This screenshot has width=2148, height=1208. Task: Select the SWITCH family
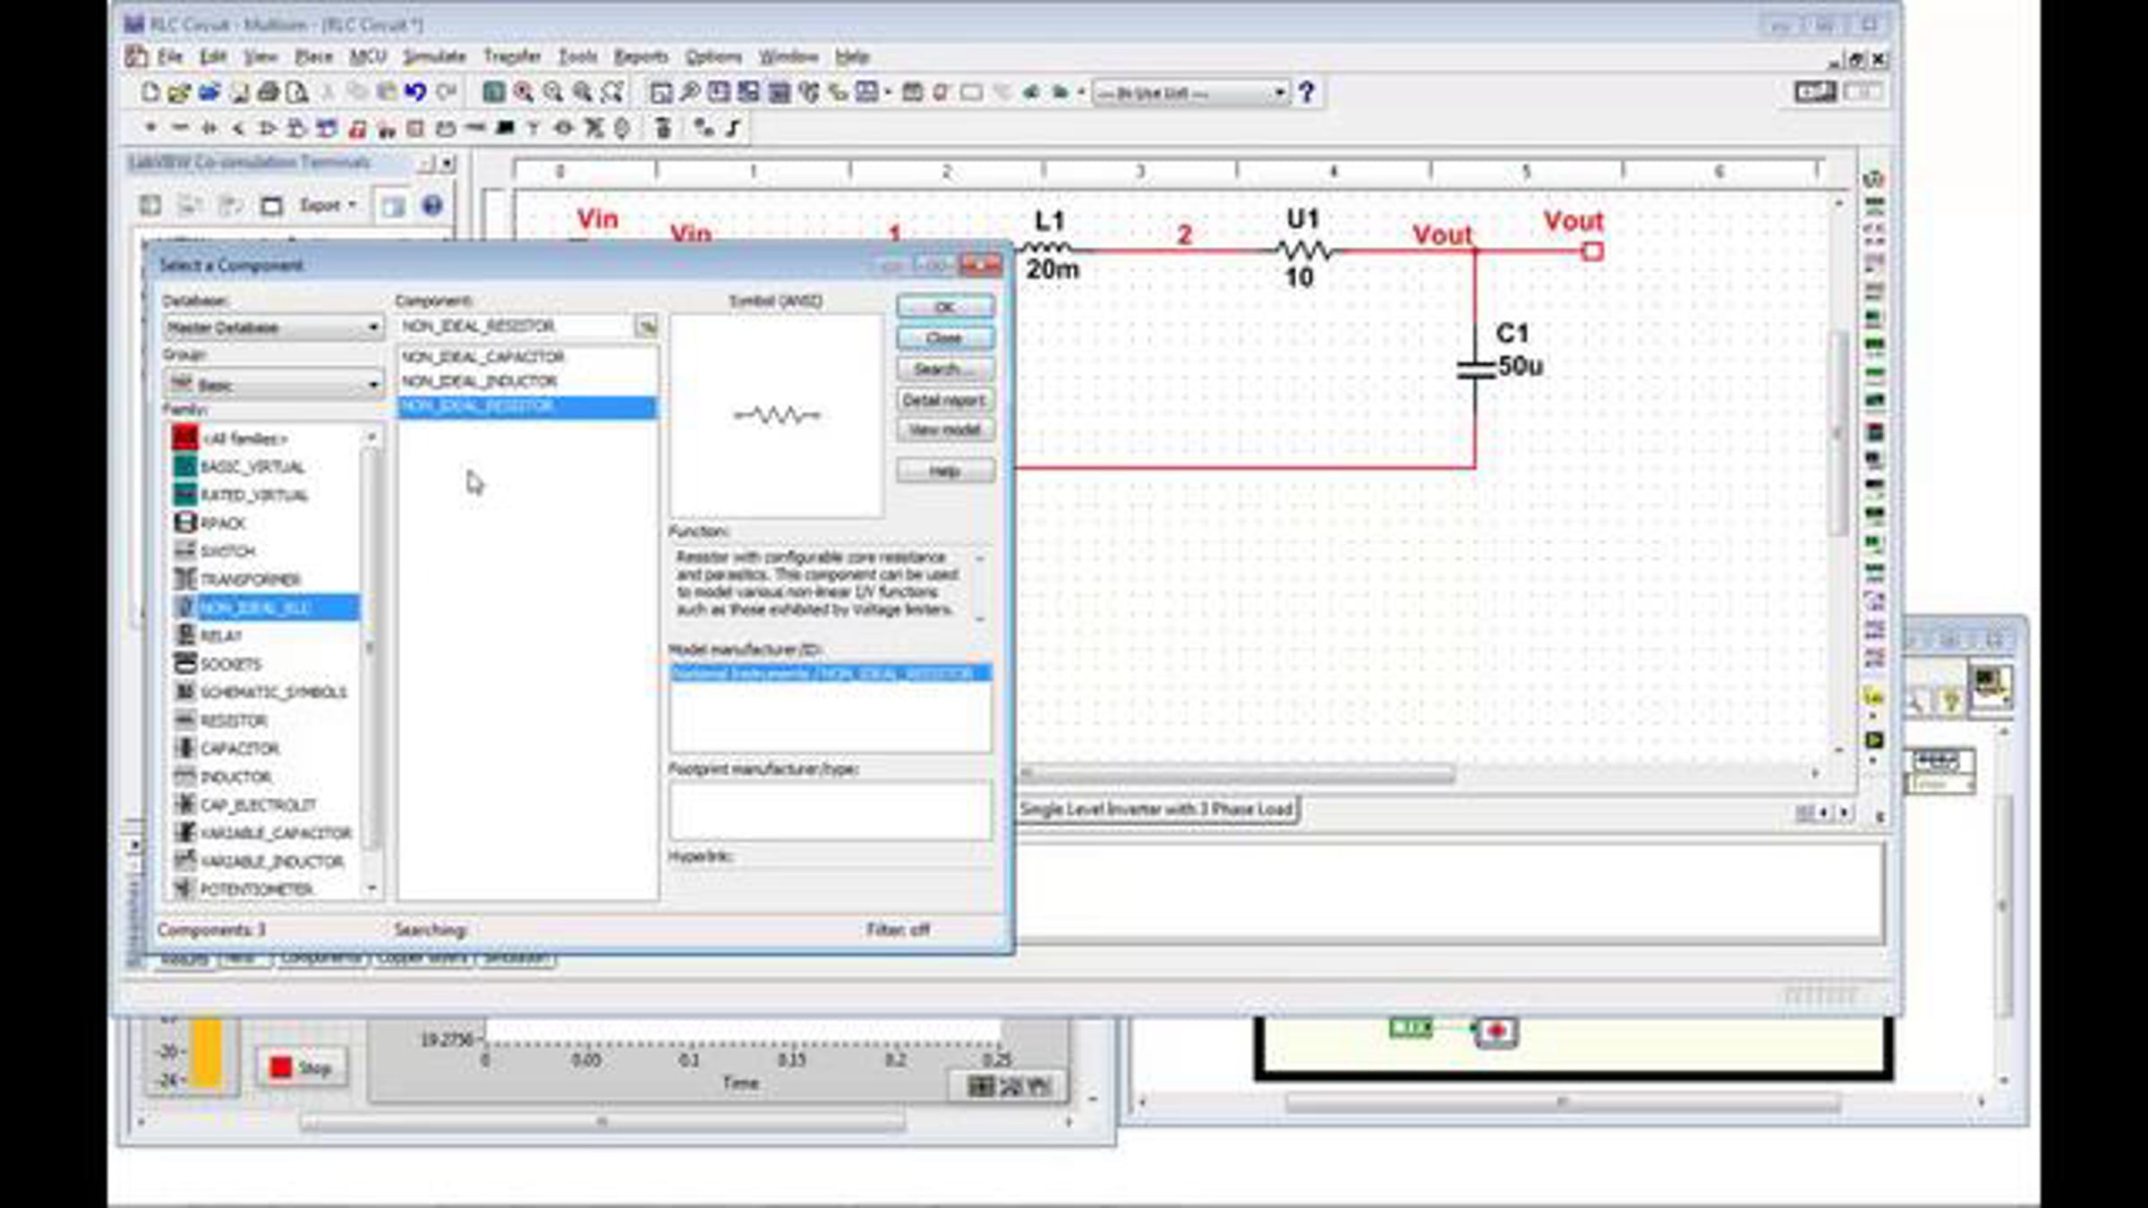point(227,551)
